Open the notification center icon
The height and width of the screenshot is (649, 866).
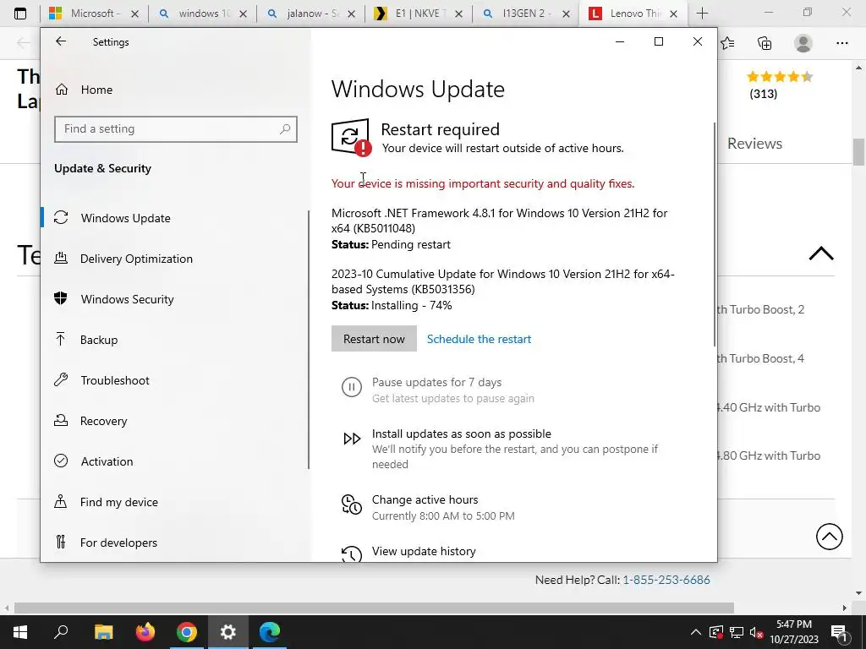pyautogui.click(x=840, y=632)
